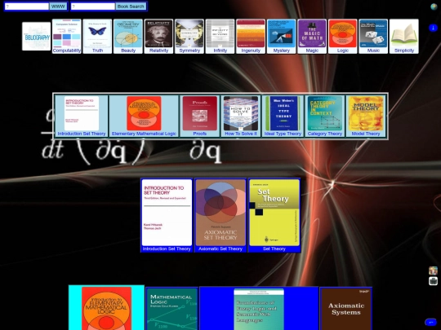Screen dimensions: 441x330
Task: Select the Simplicity open-book tile
Action: (x=404, y=36)
